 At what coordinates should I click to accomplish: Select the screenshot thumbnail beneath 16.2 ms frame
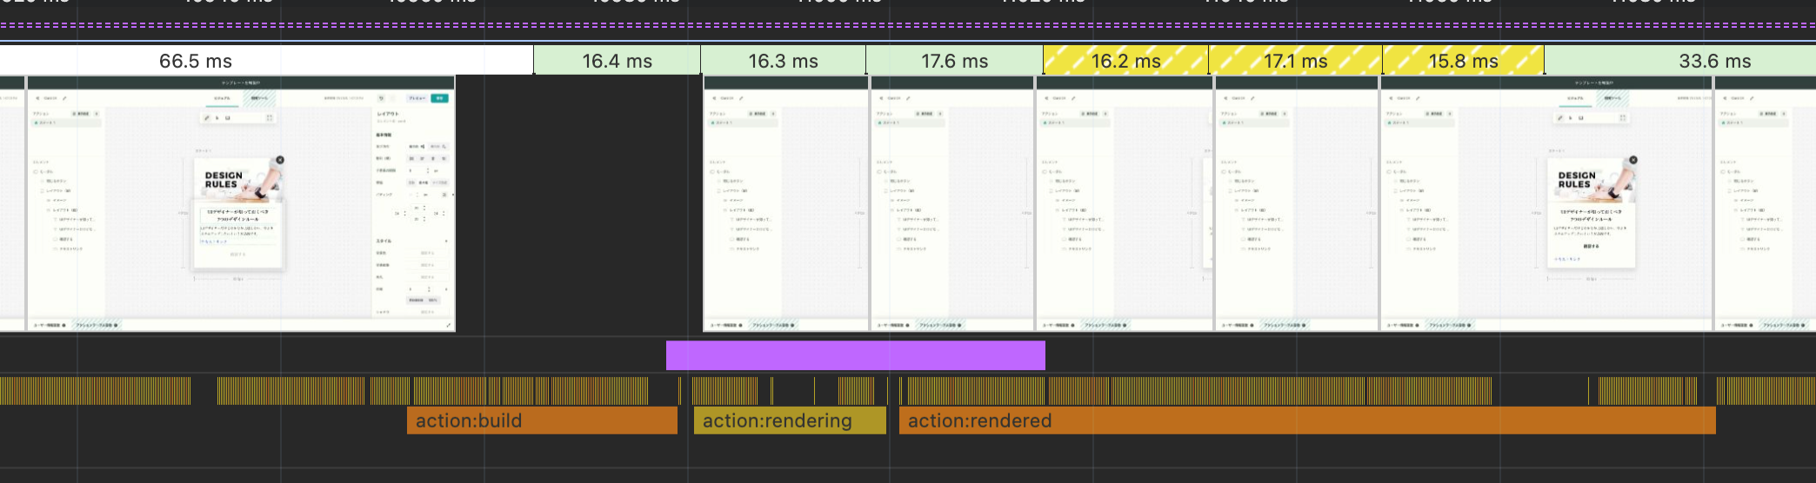tap(1123, 204)
